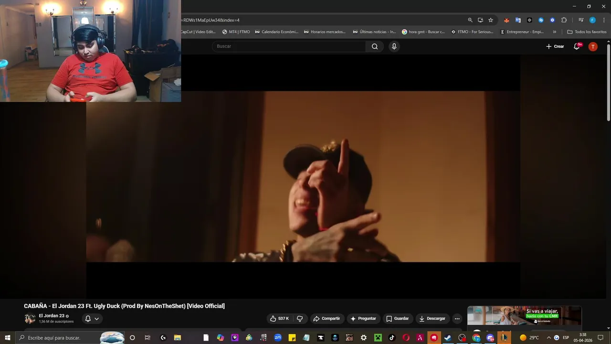The width and height of the screenshot is (611, 344).
Task: Open Twitch from the taskbar
Action: point(234,338)
